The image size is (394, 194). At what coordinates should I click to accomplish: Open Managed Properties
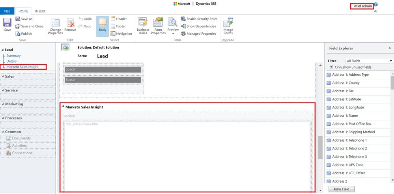198,34
